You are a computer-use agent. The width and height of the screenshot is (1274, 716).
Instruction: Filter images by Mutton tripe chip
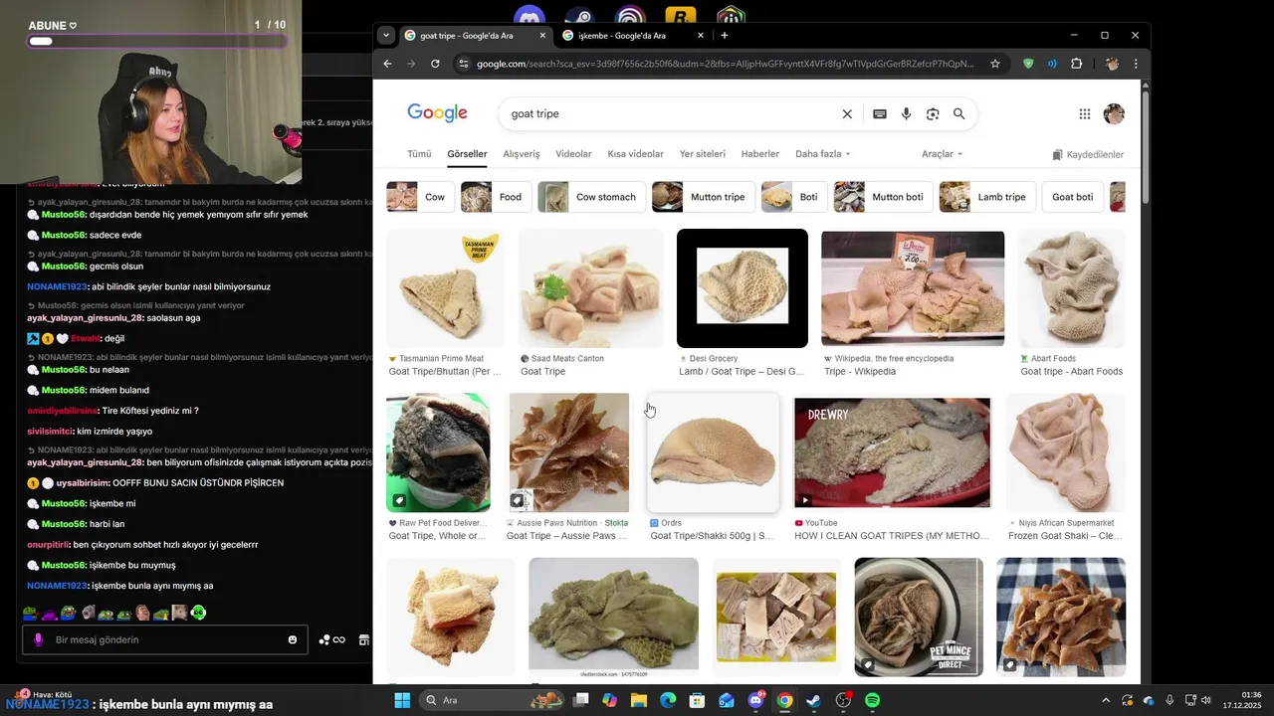(x=703, y=197)
